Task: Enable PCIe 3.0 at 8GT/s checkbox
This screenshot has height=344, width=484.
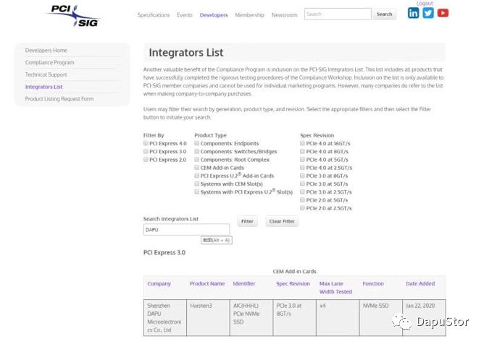Action: tap(302, 176)
